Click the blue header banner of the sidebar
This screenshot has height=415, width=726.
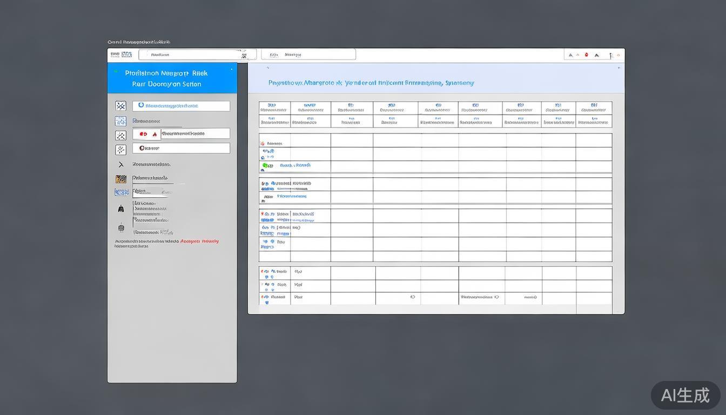point(172,78)
